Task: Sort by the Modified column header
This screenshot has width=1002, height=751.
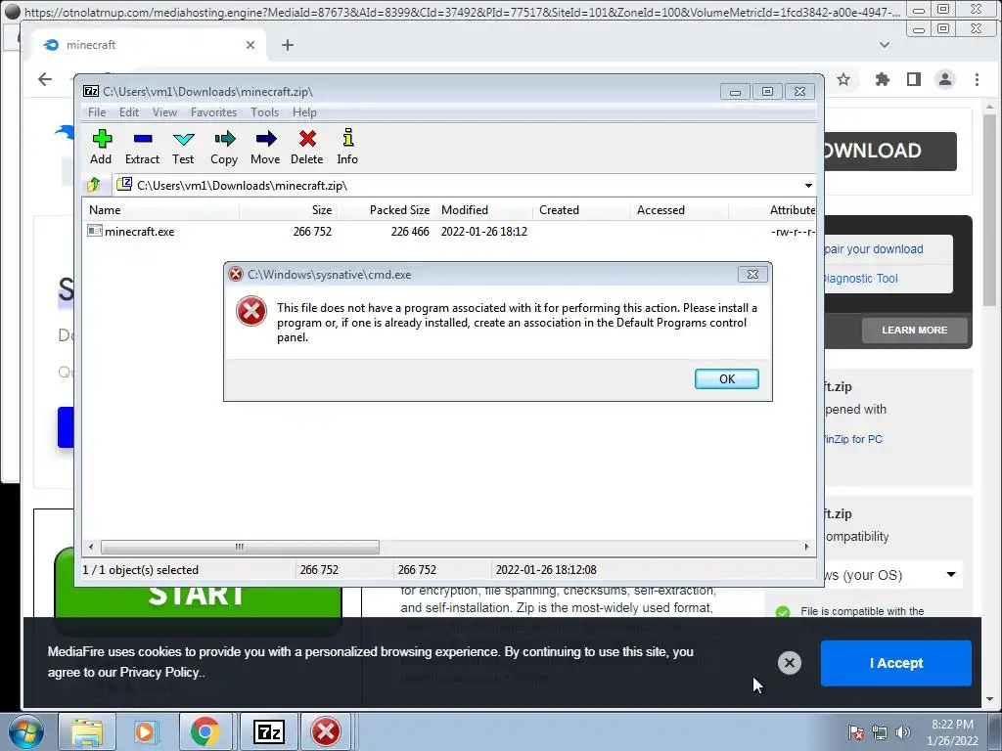Action: coord(483,210)
